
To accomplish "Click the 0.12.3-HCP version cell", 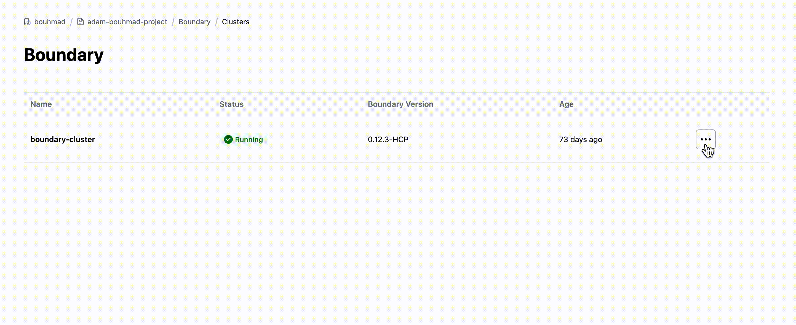I will (388, 140).
